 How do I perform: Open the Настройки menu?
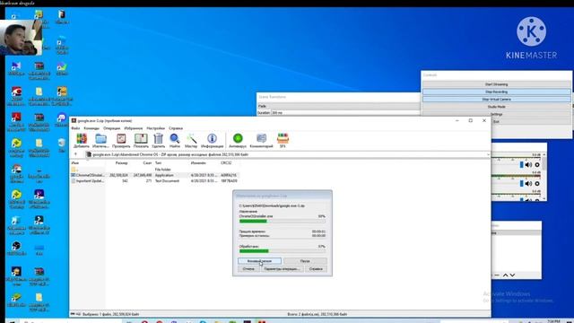(155, 128)
